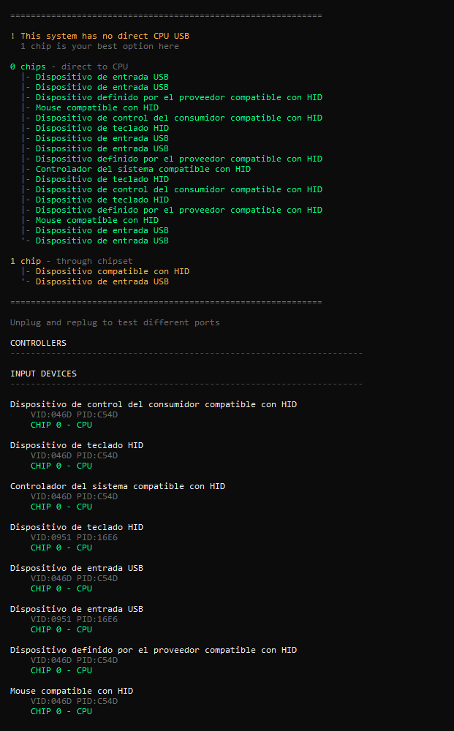Viewport: 454px width, 731px height.
Task: Click VID:046D PID:C54D under white Mouse compatible con HID
Action: coord(74,702)
